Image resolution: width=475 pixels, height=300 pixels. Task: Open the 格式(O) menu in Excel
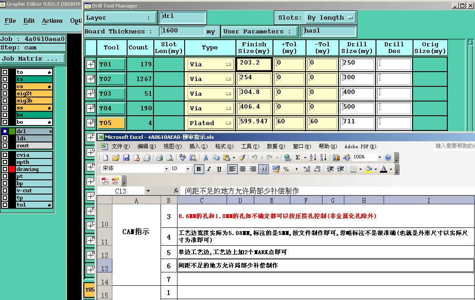pos(224,146)
